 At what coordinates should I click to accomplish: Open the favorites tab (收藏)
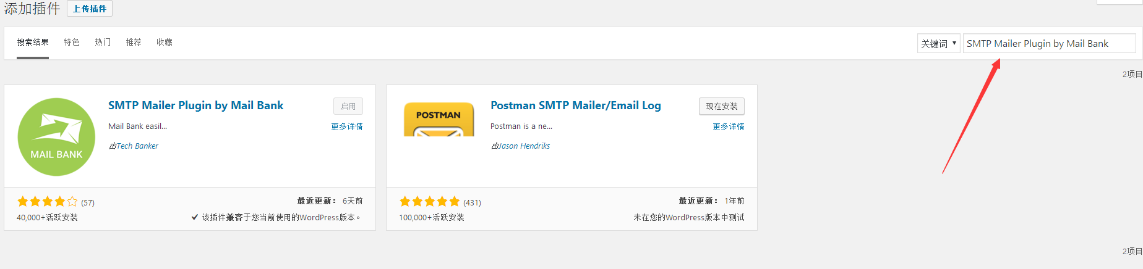pos(165,43)
